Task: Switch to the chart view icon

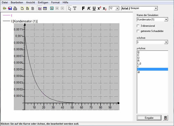Action: 40,8
